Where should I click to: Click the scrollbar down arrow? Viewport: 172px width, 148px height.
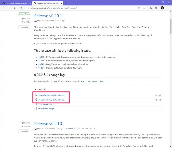[x=170, y=146]
